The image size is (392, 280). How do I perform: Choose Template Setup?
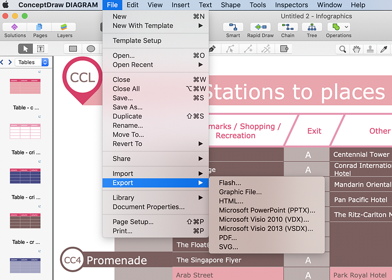tap(155, 41)
